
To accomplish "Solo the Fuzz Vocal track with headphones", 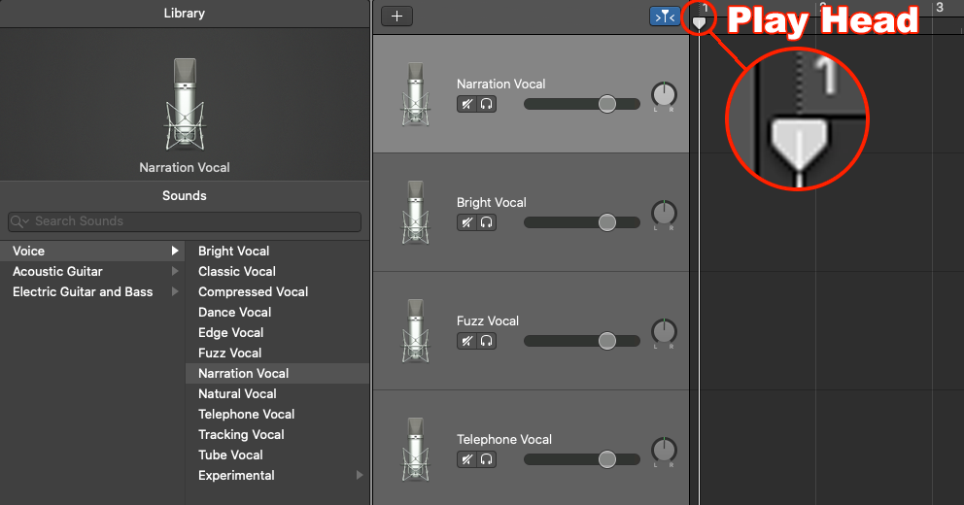I will [x=486, y=341].
